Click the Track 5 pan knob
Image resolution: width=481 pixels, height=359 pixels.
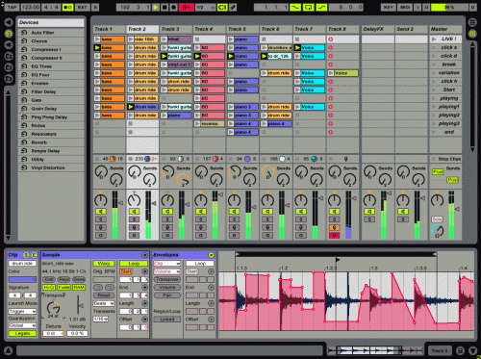[234, 200]
